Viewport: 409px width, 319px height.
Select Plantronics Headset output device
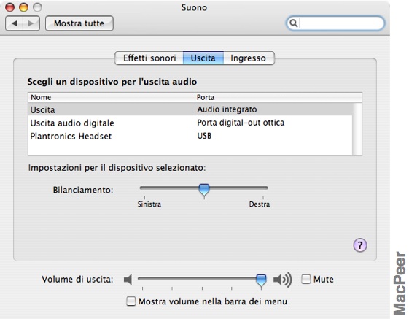point(190,136)
